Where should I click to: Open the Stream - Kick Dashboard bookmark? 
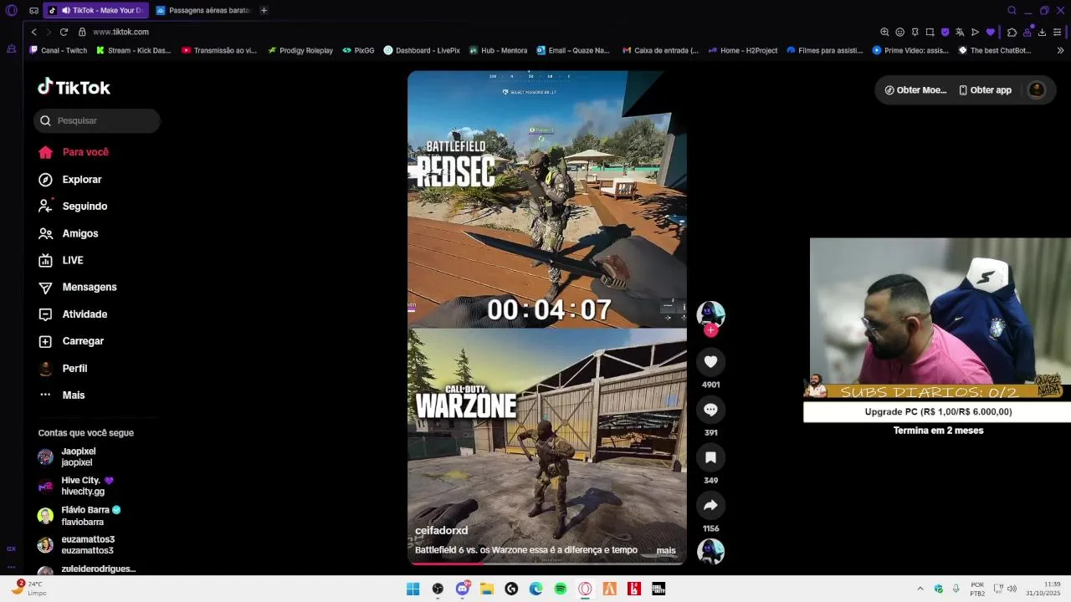click(x=133, y=50)
